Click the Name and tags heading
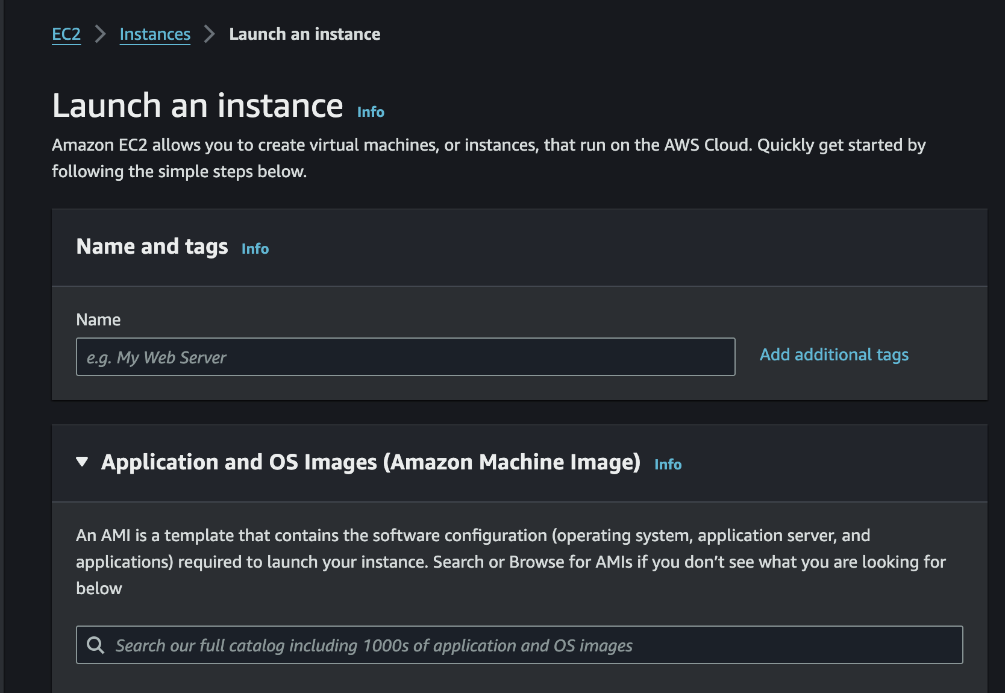Image resolution: width=1005 pixels, height=693 pixels. point(152,247)
